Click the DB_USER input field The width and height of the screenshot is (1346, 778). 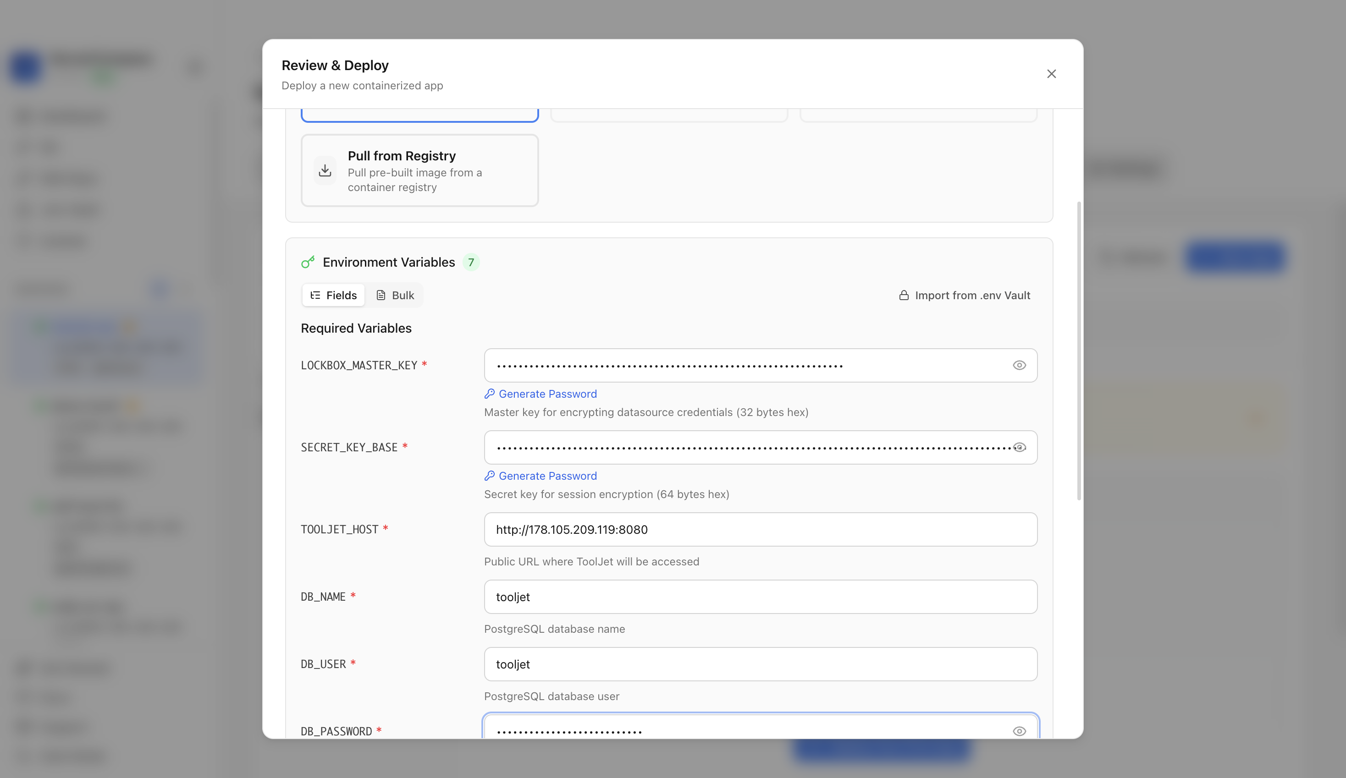[x=761, y=664]
